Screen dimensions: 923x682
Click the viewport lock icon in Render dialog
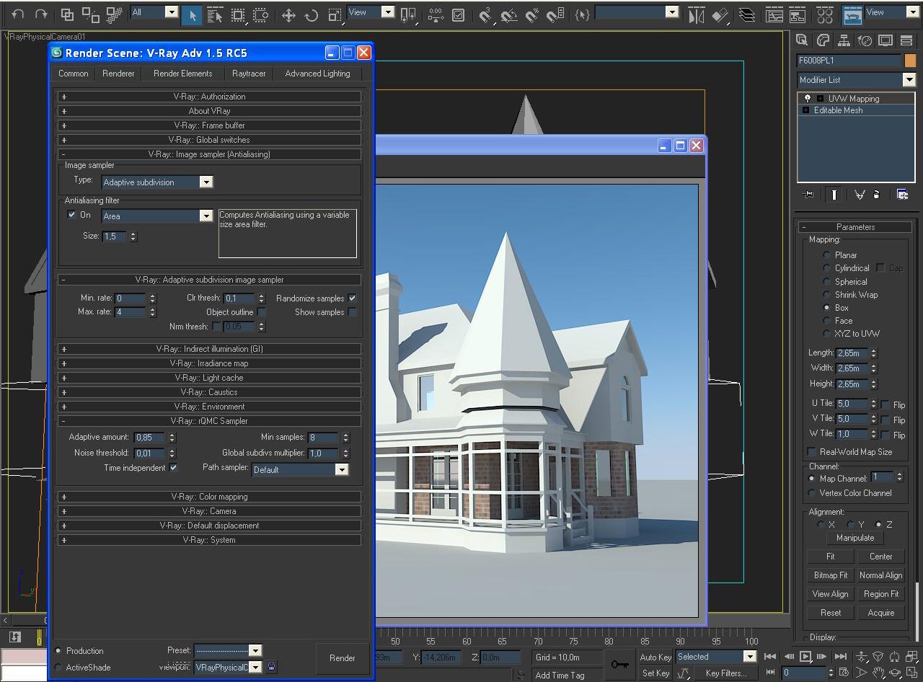(x=271, y=667)
